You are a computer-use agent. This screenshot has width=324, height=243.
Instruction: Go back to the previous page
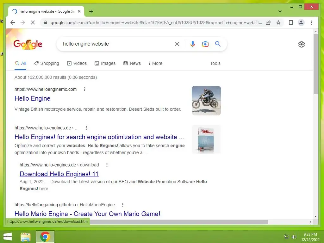pos(13,22)
